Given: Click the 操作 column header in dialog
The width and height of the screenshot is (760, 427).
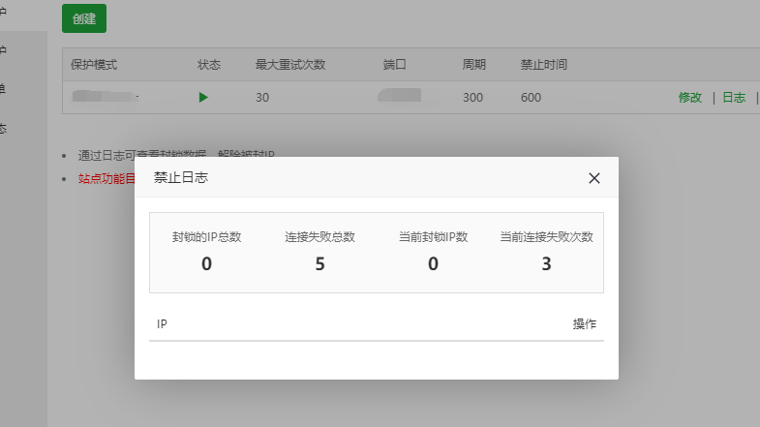Looking at the screenshot, I should click(x=585, y=323).
